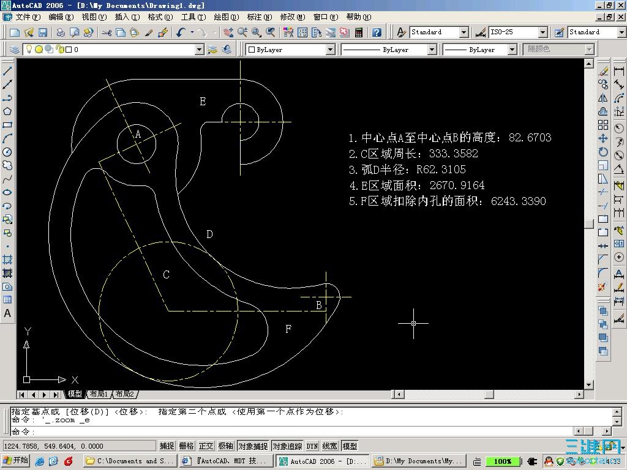Select the Array tool
Screen dimensions: 627x470
click(603, 125)
